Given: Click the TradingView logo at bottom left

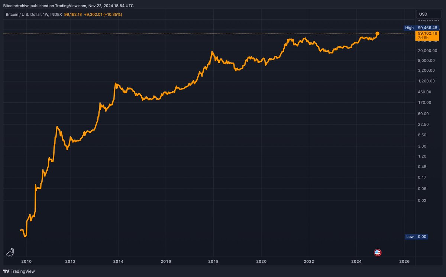Looking at the screenshot, I should point(6,271).
